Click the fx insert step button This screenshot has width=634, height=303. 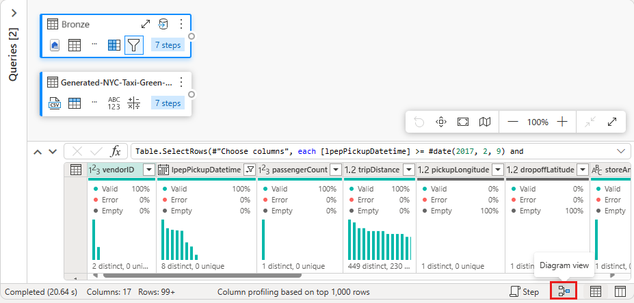(x=116, y=152)
